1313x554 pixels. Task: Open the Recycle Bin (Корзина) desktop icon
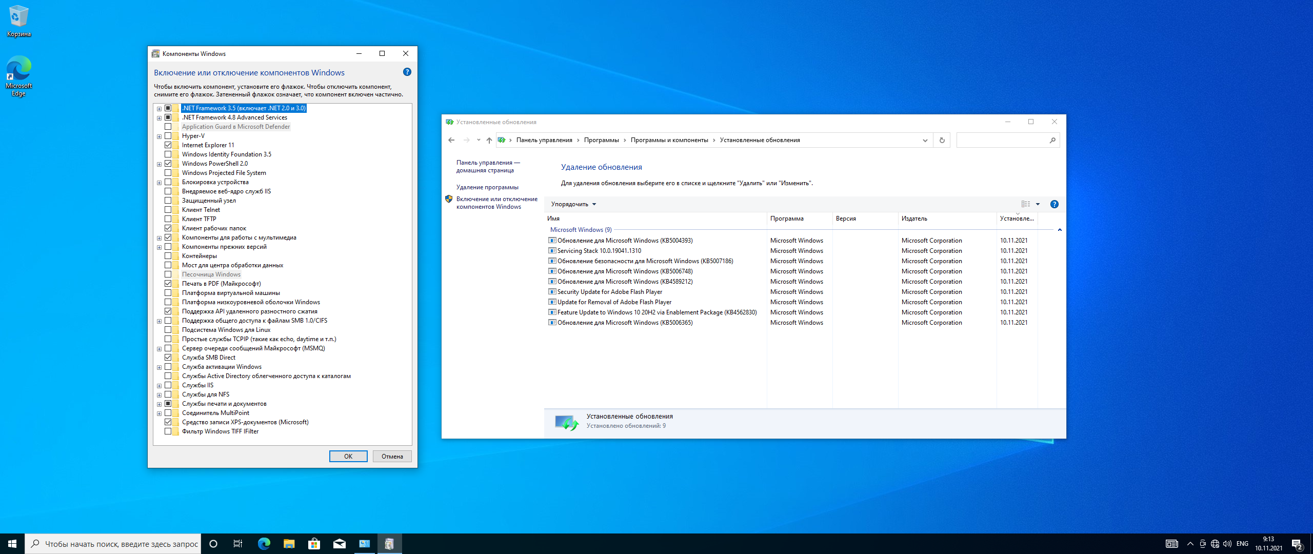coord(18,21)
